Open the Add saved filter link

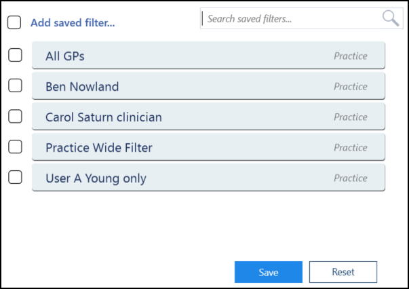73,22
